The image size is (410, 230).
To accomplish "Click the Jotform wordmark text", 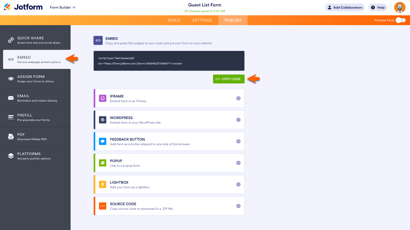I will pos(28,7).
